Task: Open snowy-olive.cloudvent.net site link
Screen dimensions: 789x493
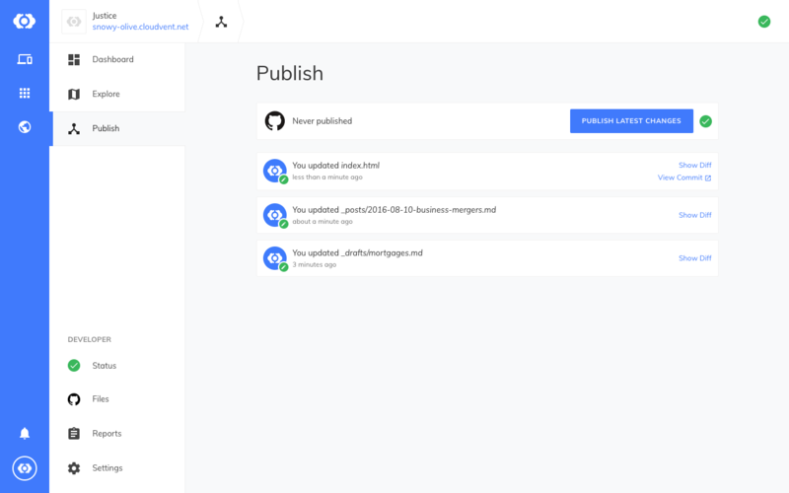Action: click(x=140, y=27)
